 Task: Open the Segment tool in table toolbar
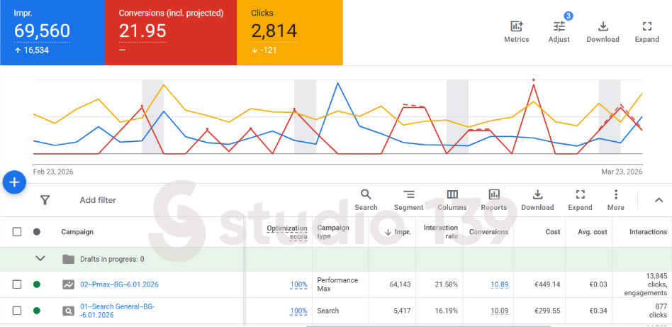408,194
